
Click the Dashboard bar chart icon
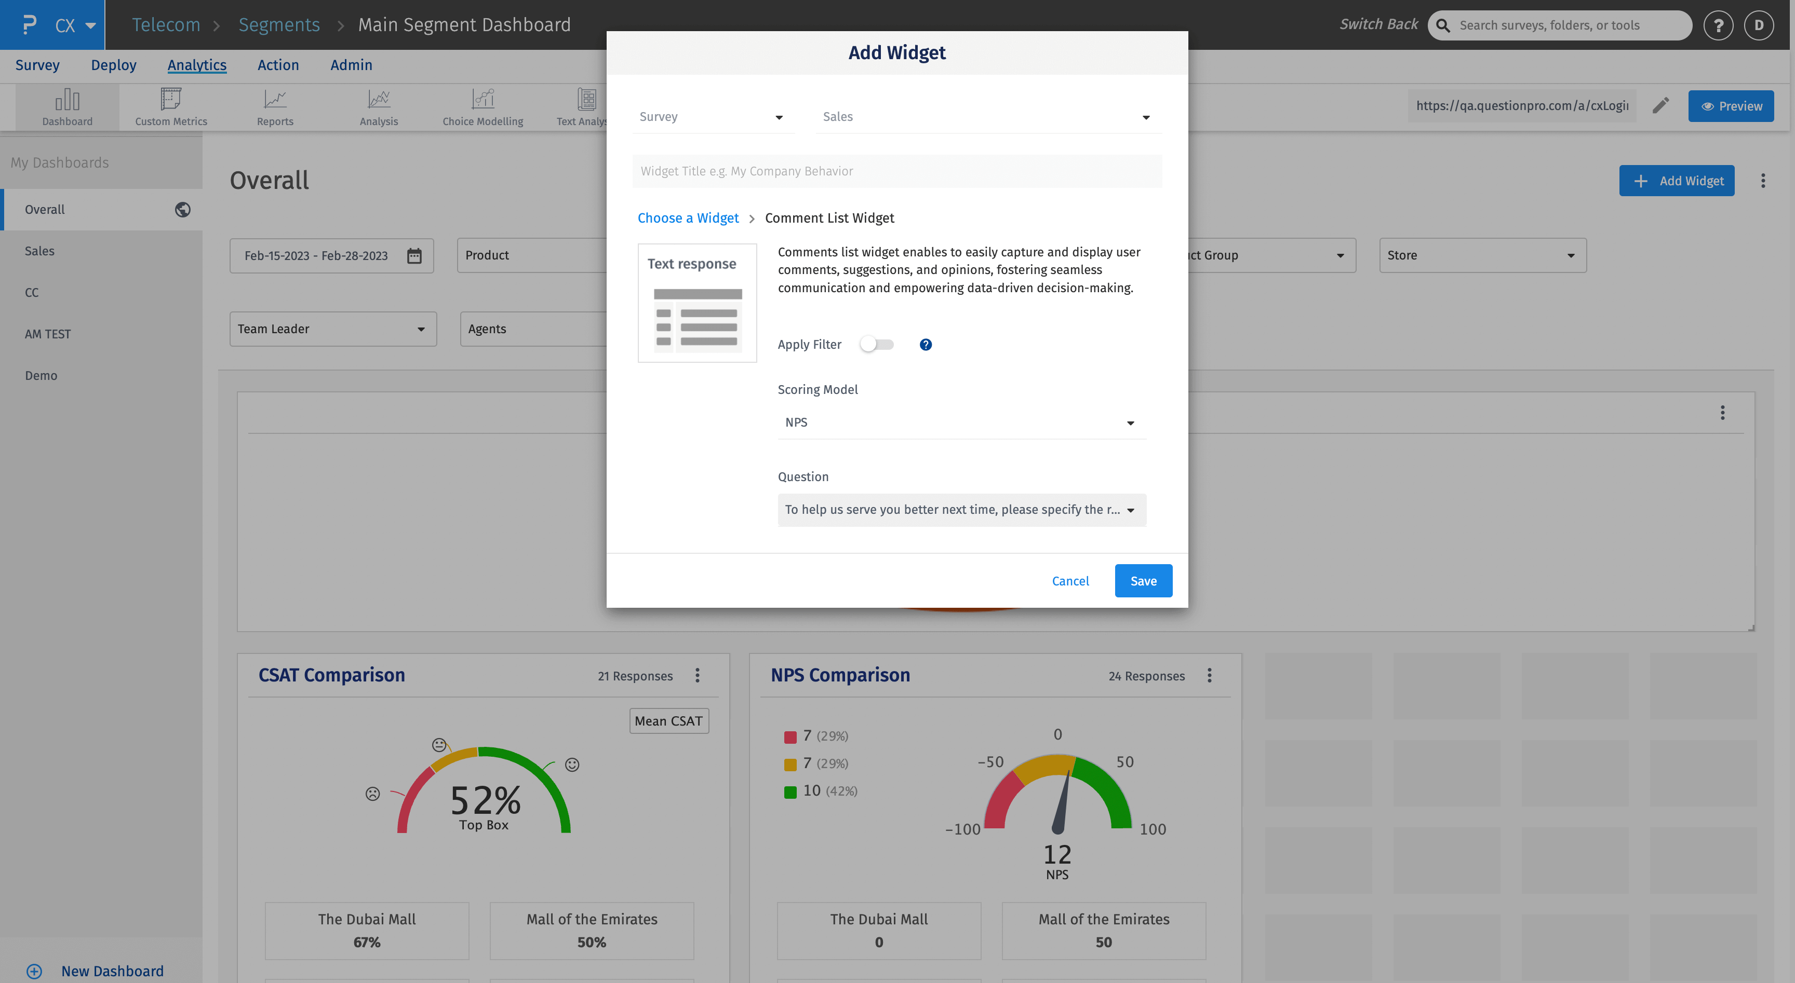[x=67, y=100]
